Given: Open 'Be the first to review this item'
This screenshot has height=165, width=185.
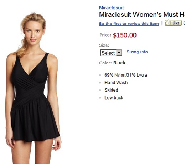Looking at the screenshot, I should click(x=129, y=24).
